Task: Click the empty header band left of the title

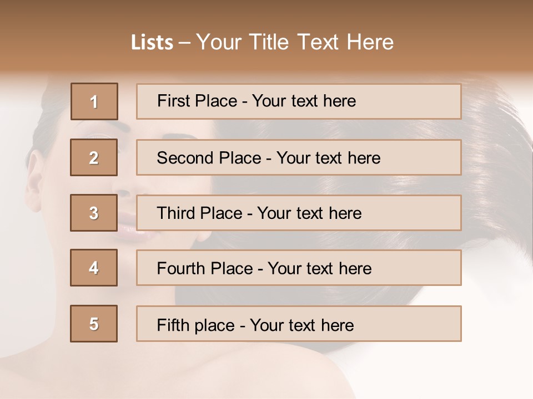Action: point(61,42)
